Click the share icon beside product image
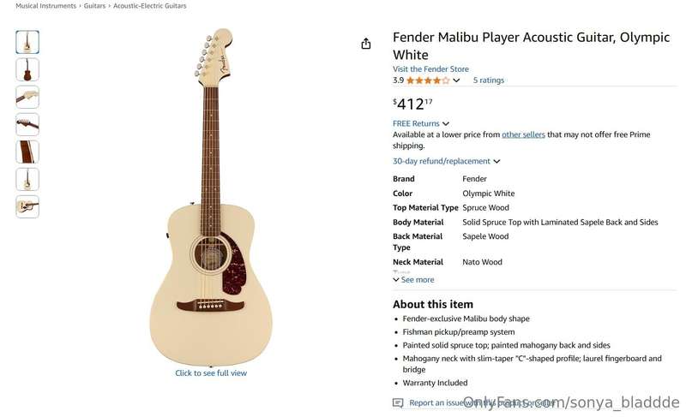The height and width of the screenshot is (417, 686). click(x=366, y=44)
